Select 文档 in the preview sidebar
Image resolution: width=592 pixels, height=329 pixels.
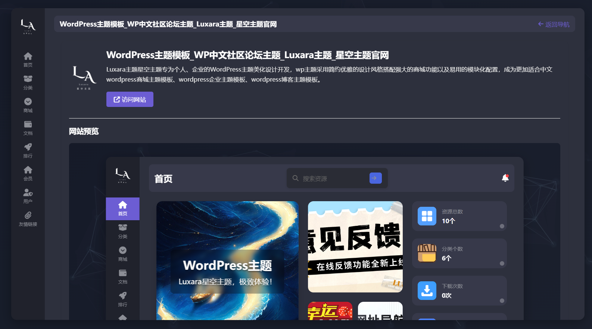123,277
